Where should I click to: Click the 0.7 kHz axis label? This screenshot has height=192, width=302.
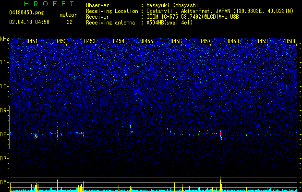pos(4,158)
